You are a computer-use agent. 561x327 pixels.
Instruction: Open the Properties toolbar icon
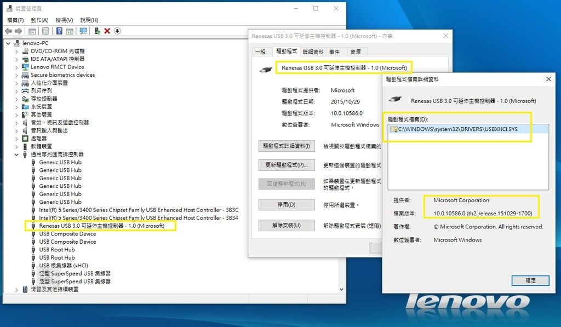[45, 31]
